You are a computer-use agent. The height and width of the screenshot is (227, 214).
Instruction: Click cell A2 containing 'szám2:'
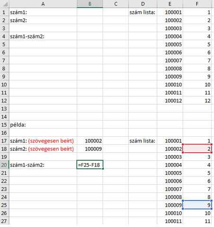43,20
